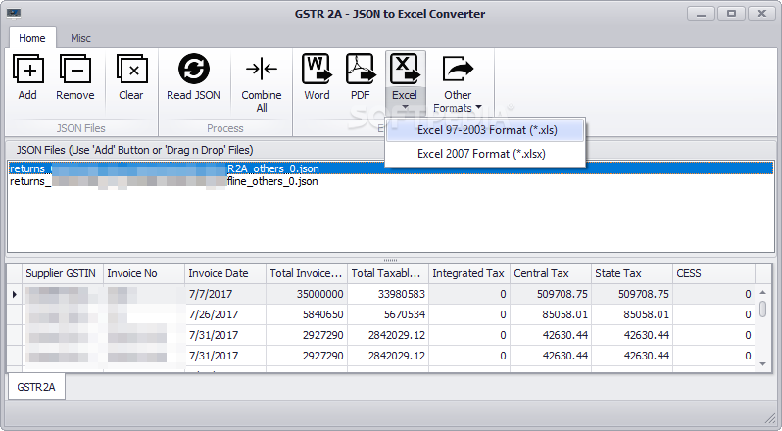This screenshot has height=431, width=782.
Task: Click the grid scrollbar up arrow
Action: 762,293
